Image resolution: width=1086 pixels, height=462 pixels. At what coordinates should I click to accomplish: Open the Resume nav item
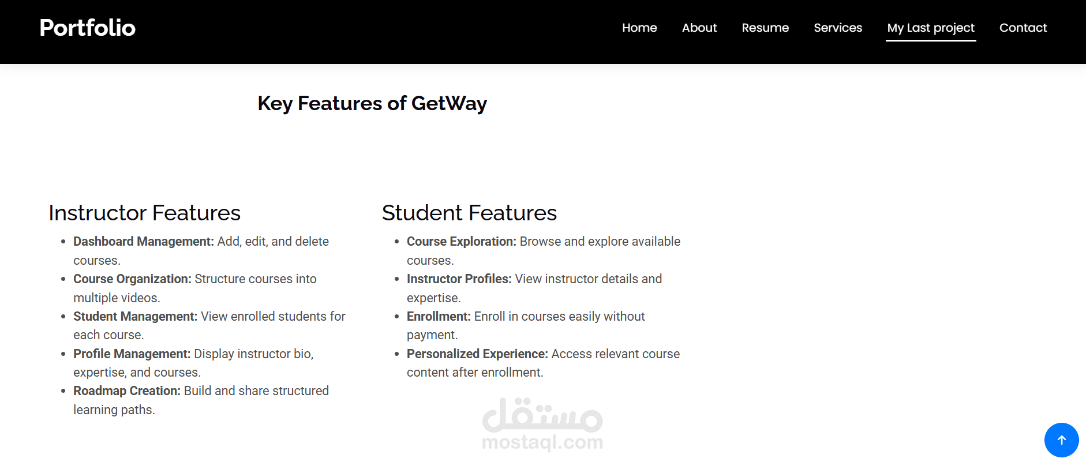(x=765, y=28)
